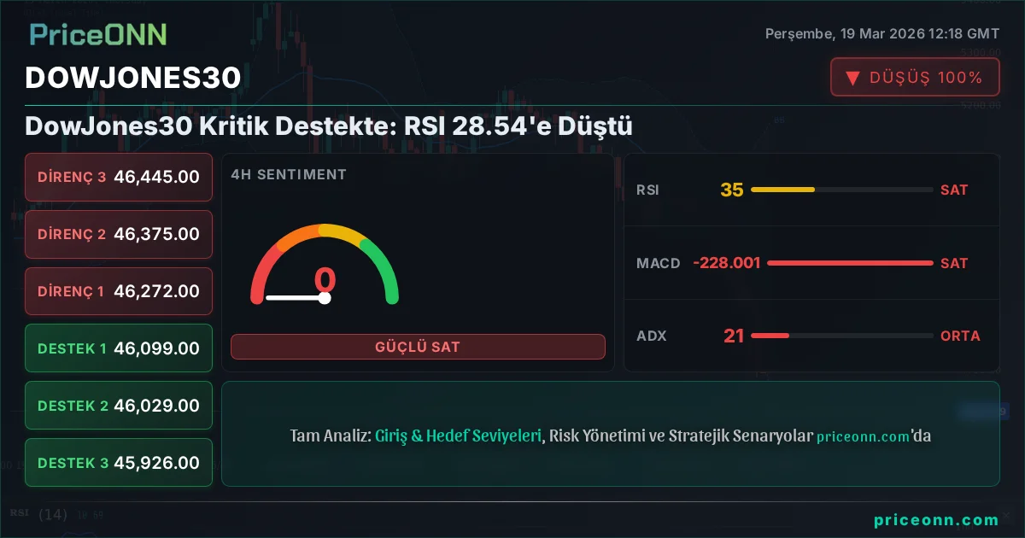Toggle the GÜÇLÜ SAT sentiment bar
1025x538 pixels.
(418, 347)
